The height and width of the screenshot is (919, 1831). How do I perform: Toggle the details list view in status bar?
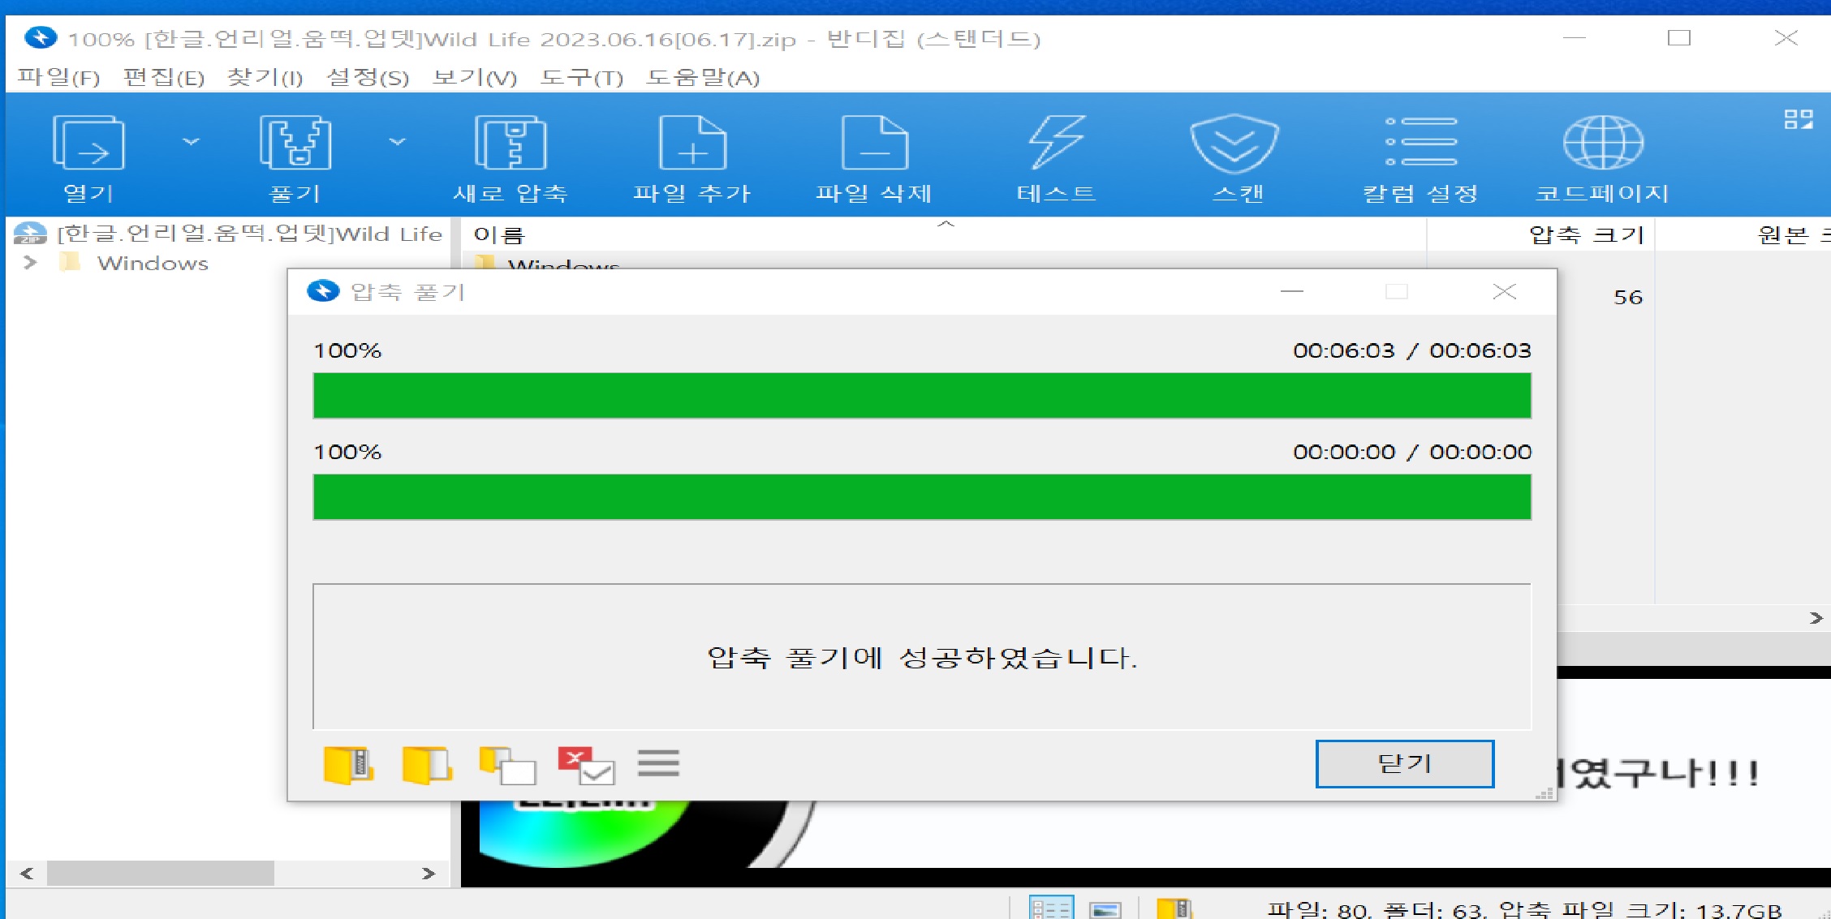(1051, 908)
